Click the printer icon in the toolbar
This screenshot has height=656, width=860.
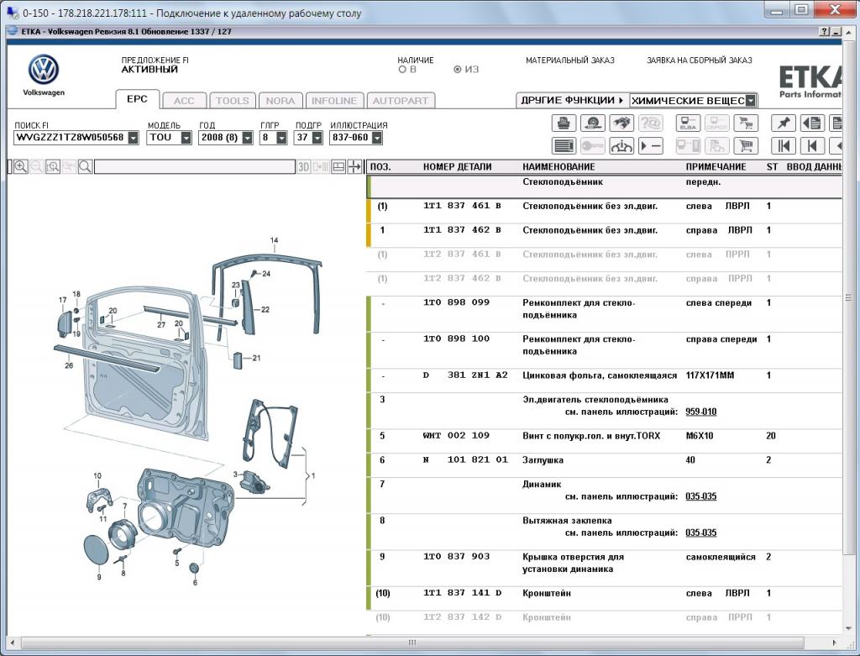(x=564, y=123)
